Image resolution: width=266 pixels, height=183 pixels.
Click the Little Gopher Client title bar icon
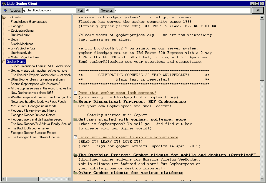tap(4, 4)
